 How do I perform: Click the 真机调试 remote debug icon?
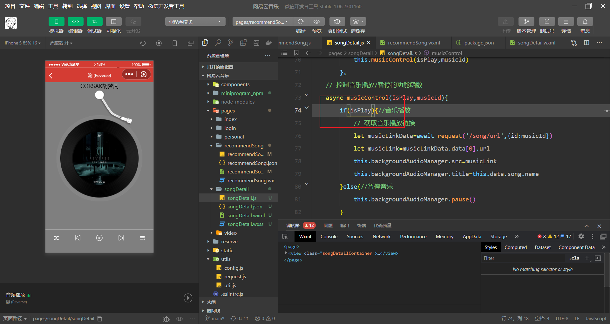(337, 22)
